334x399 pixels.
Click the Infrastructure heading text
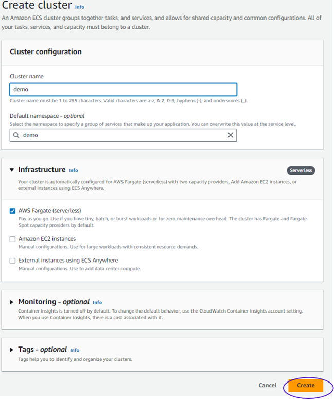tap(42, 170)
